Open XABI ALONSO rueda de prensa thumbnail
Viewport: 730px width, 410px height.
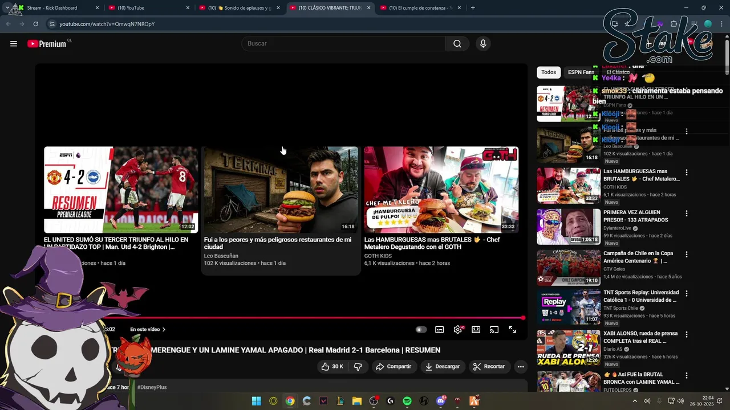(x=569, y=348)
